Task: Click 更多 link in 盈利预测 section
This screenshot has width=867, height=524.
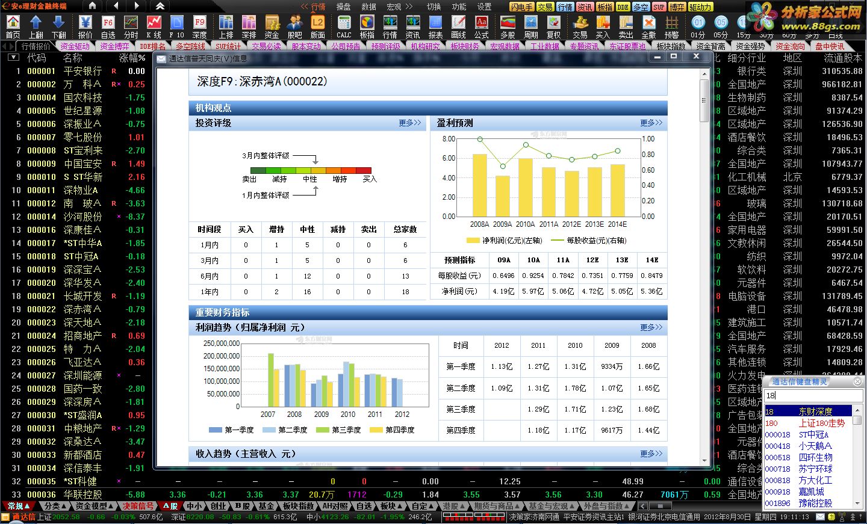Action: (x=651, y=123)
